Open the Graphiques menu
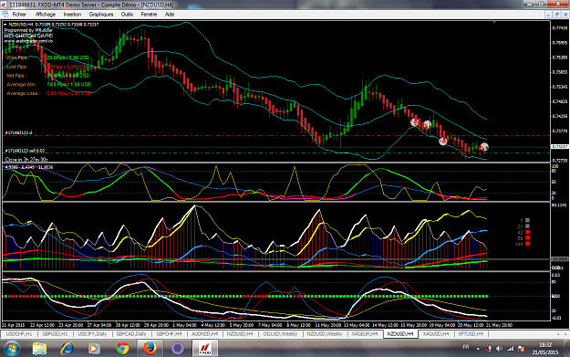This screenshot has height=357, width=570. [x=101, y=15]
